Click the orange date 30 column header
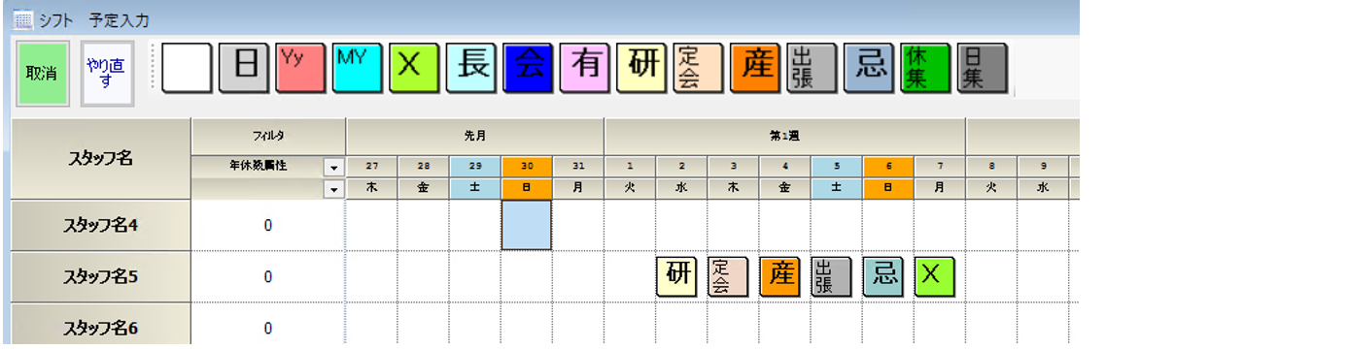This screenshot has width=1348, height=349. click(x=527, y=166)
